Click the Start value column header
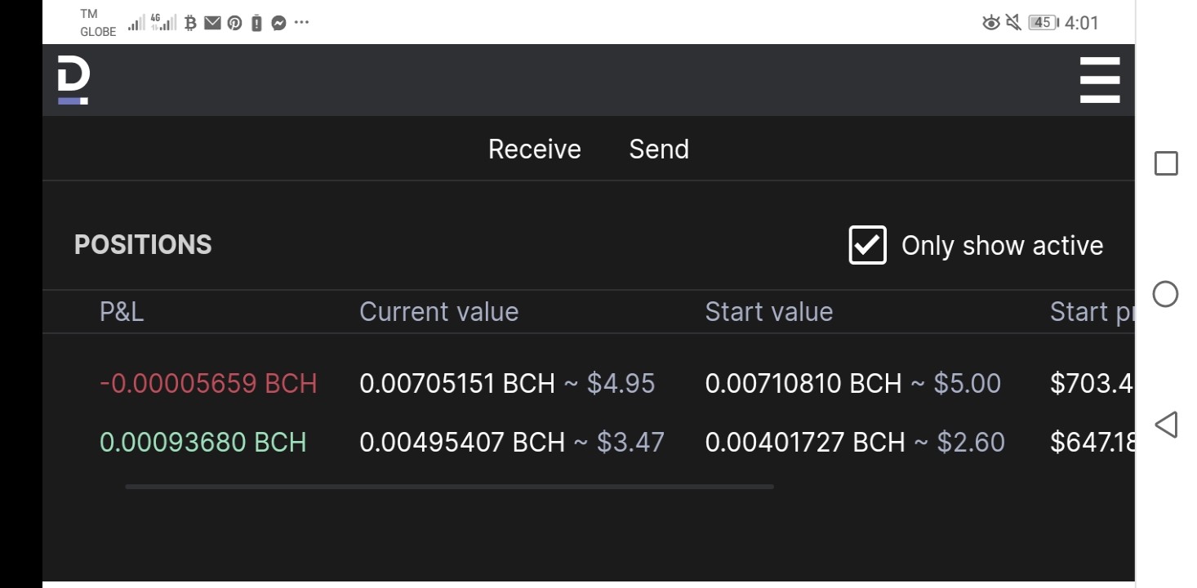 (x=769, y=311)
